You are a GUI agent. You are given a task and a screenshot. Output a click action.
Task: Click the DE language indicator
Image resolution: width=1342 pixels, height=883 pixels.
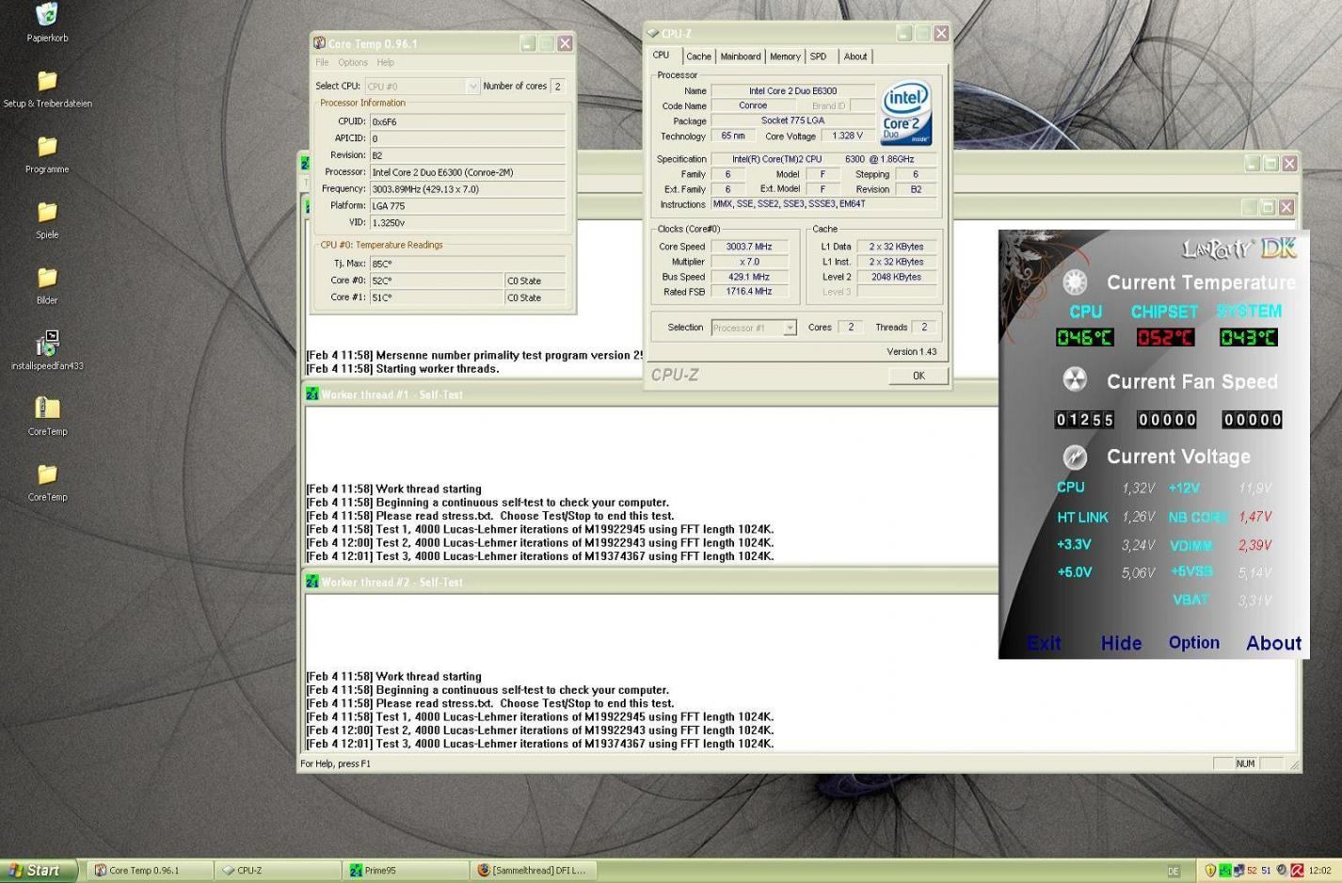pyautogui.click(x=1174, y=871)
